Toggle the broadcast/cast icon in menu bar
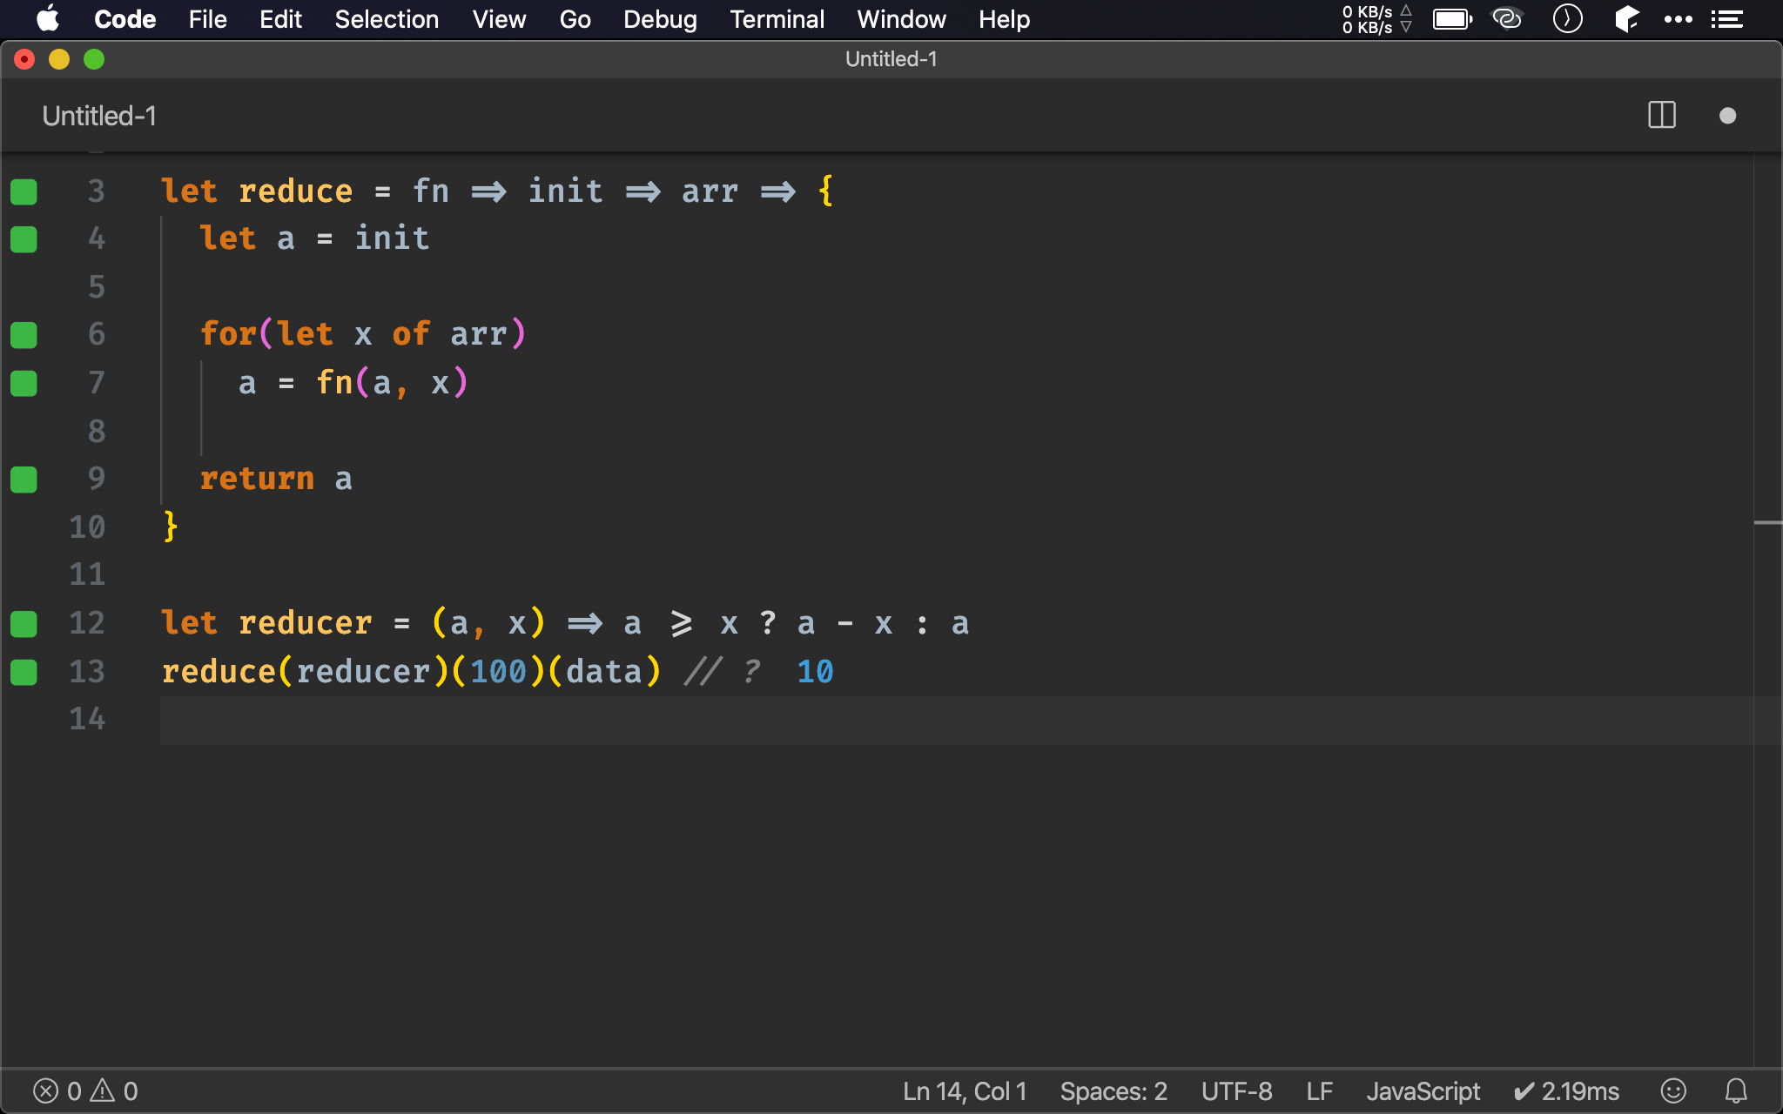 (1506, 19)
